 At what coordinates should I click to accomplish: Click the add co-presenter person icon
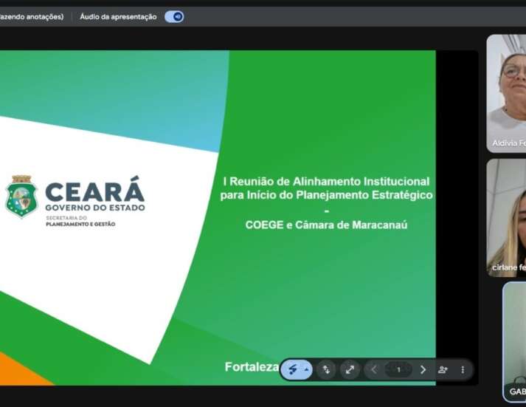point(443,370)
